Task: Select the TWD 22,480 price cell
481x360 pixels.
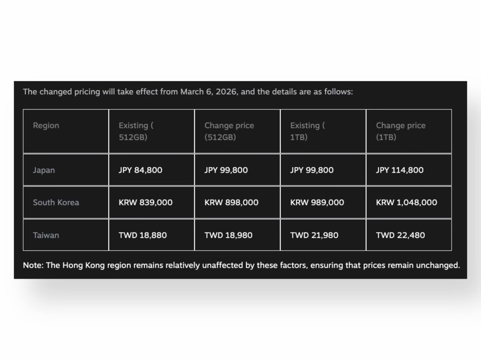Action: tap(400, 235)
